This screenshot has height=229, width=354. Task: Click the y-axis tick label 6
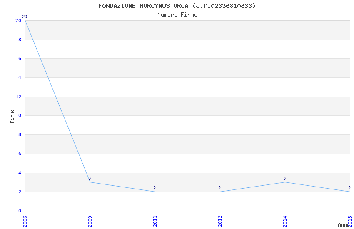pos(20,154)
